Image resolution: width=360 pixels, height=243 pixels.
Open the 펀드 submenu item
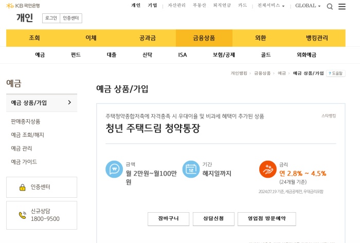(x=76, y=55)
